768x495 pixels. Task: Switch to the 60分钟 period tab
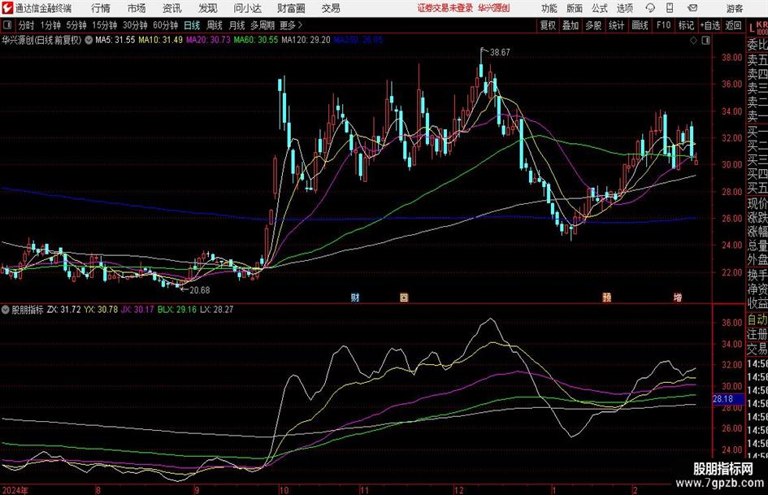(166, 25)
